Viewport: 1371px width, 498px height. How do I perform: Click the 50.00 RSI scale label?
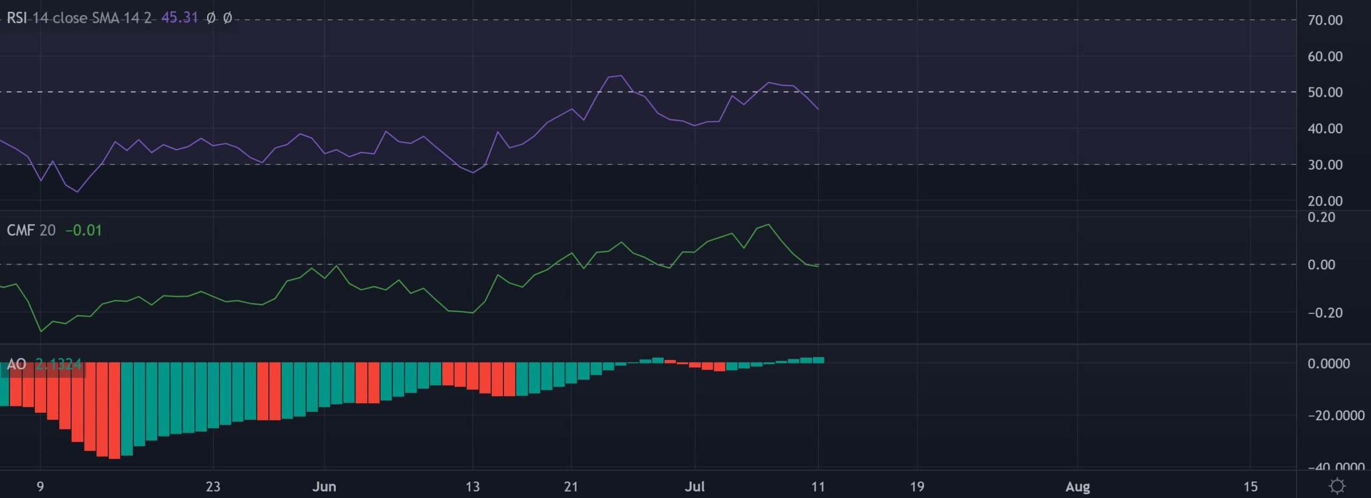(1325, 92)
